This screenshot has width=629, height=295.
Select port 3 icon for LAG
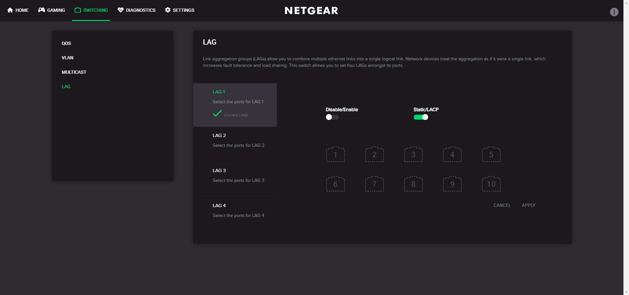[x=413, y=154]
